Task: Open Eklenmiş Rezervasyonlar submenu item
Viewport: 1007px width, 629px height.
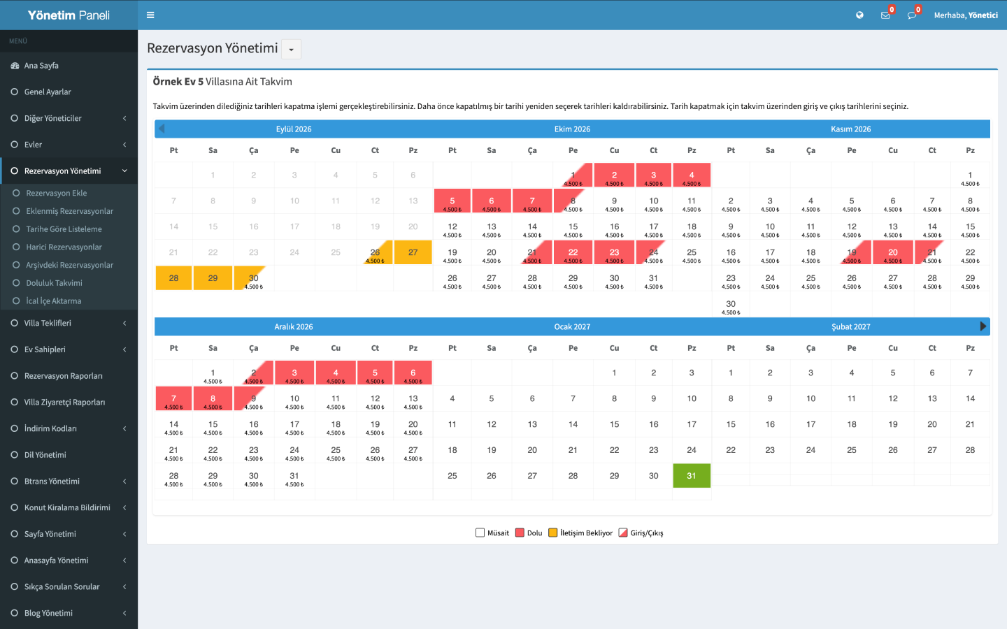Action: 69,211
